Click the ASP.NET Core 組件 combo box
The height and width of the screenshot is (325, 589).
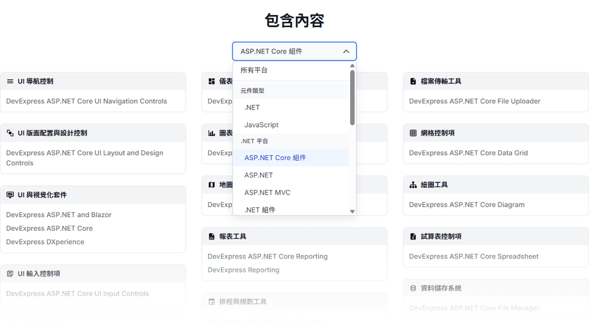tap(294, 51)
